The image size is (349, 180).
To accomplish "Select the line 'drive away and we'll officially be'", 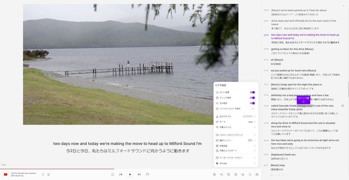I will [304, 23].
